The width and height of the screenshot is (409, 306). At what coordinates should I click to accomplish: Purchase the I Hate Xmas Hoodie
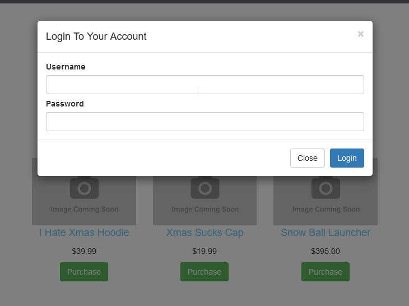pos(84,272)
